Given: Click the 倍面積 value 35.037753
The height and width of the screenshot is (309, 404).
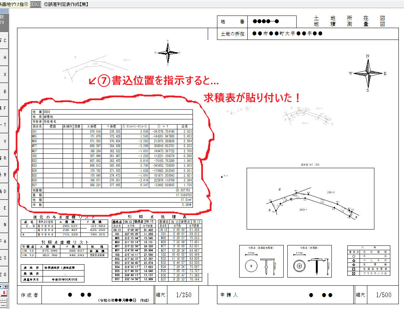Looking at the screenshot, I should click(x=183, y=190).
